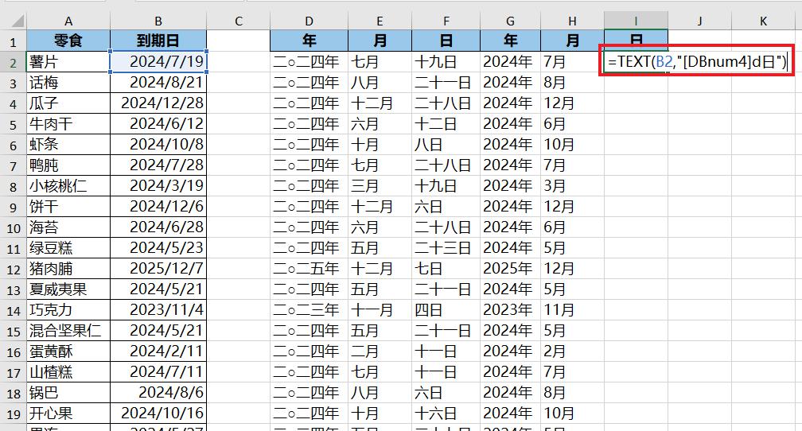Click cell containing 牛肉干
Screen dimensions: 802x431
68,124
